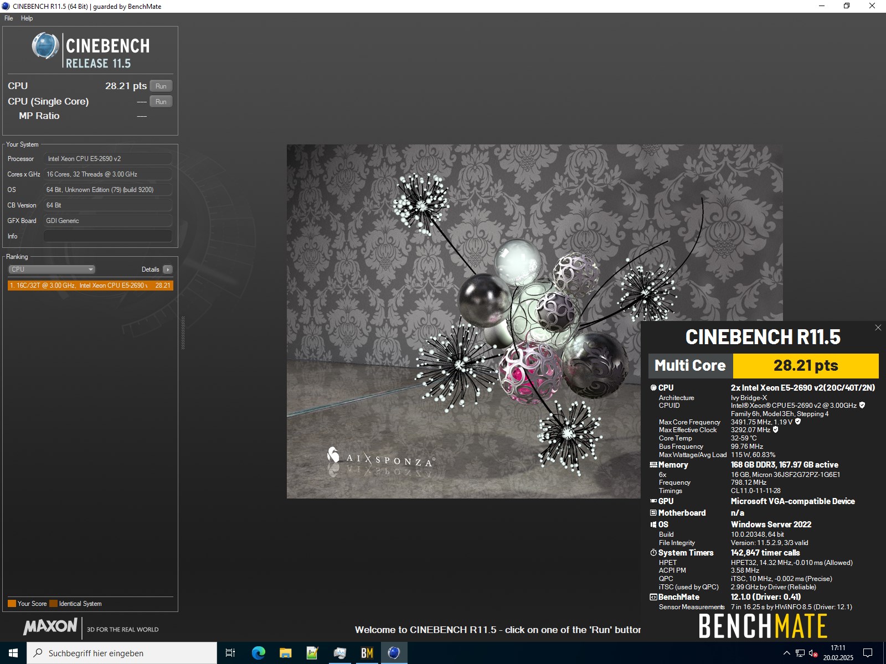The width and height of the screenshot is (886, 664).
Task: Open the clock showing 17:11
Action: [x=838, y=653]
